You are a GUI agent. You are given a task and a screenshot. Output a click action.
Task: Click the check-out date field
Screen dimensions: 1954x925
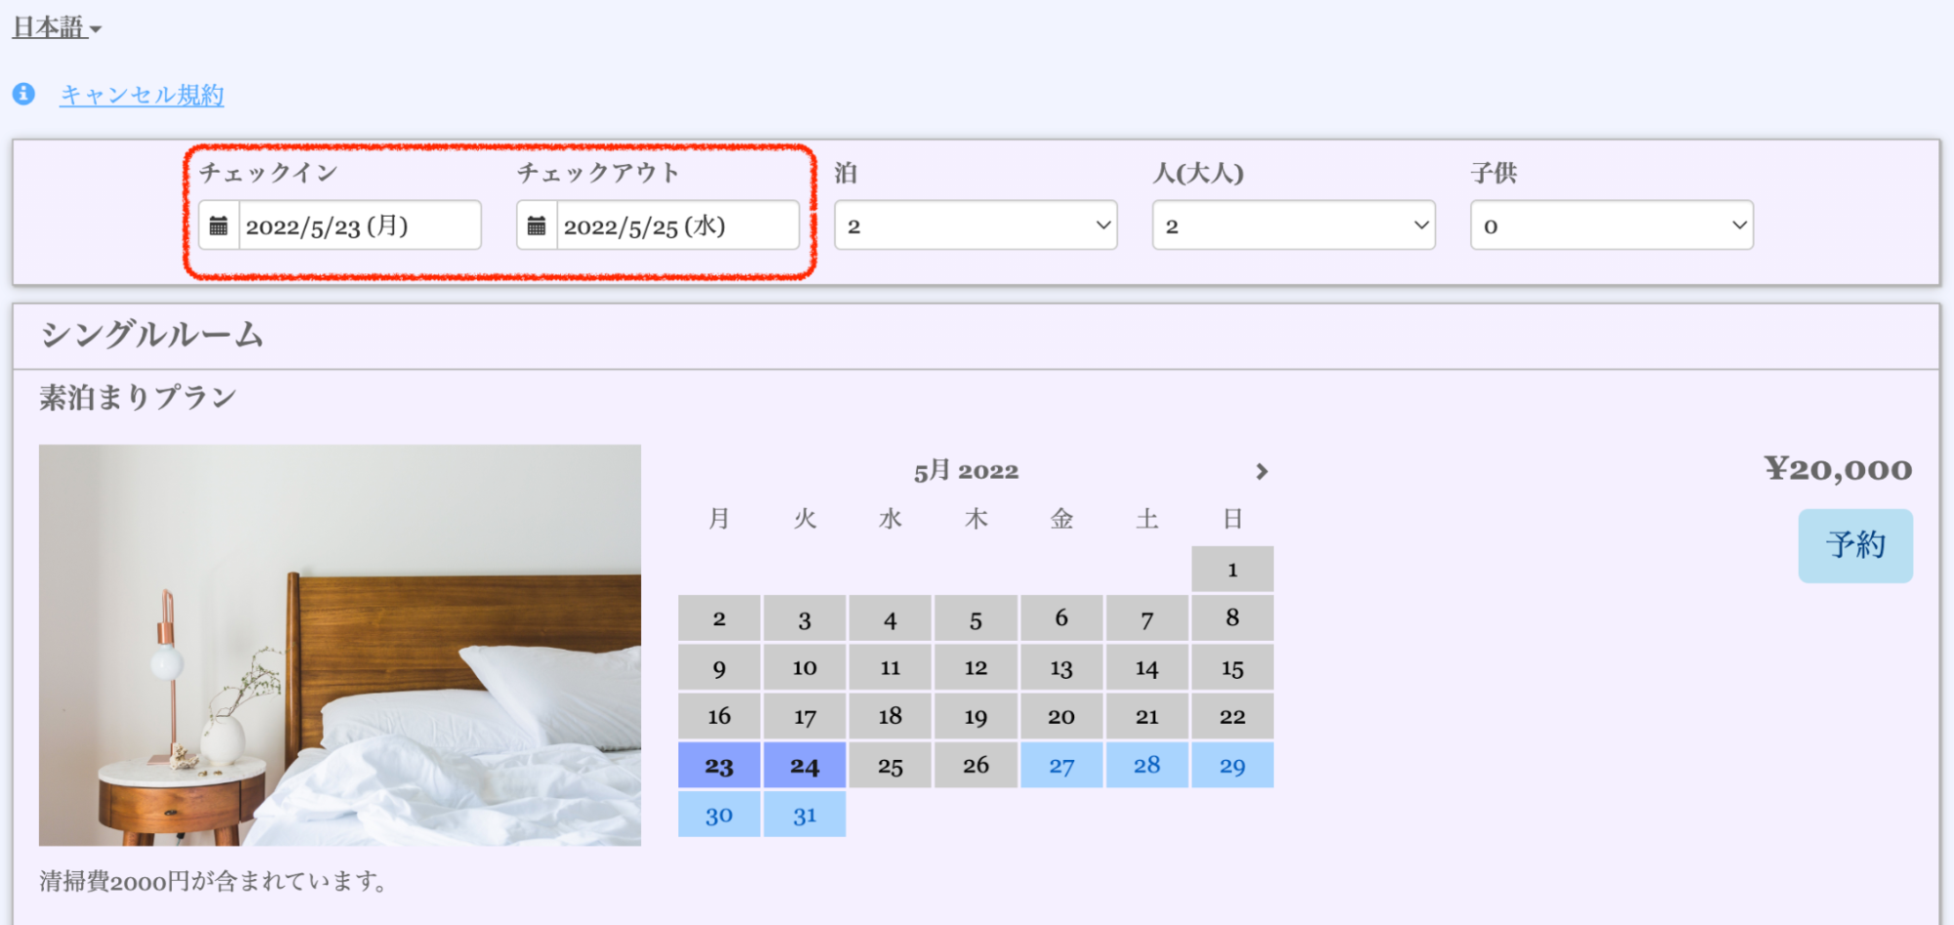tap(676, 226)
